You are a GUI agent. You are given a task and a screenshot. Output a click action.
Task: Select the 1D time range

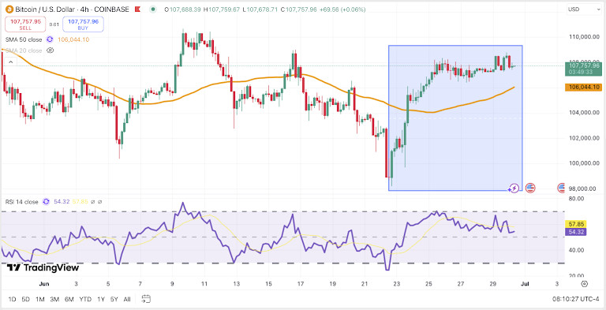12,299
